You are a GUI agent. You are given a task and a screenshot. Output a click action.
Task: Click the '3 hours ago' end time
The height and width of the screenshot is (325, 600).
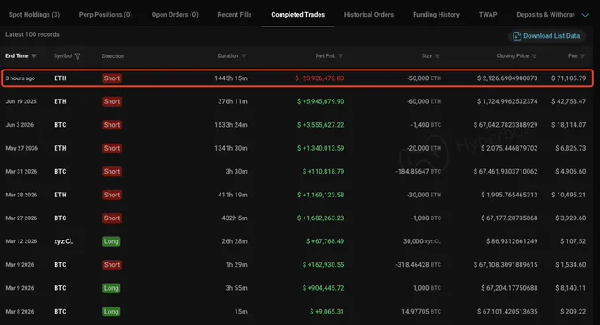point(20,78)
